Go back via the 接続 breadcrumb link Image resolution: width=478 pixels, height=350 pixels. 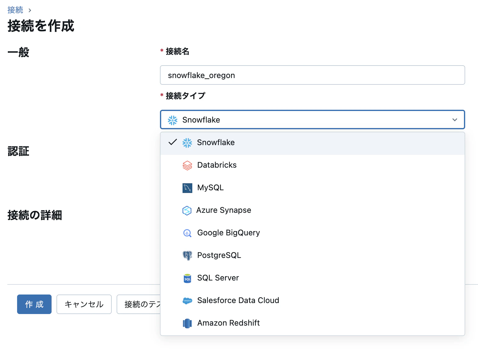coord(15,10)
